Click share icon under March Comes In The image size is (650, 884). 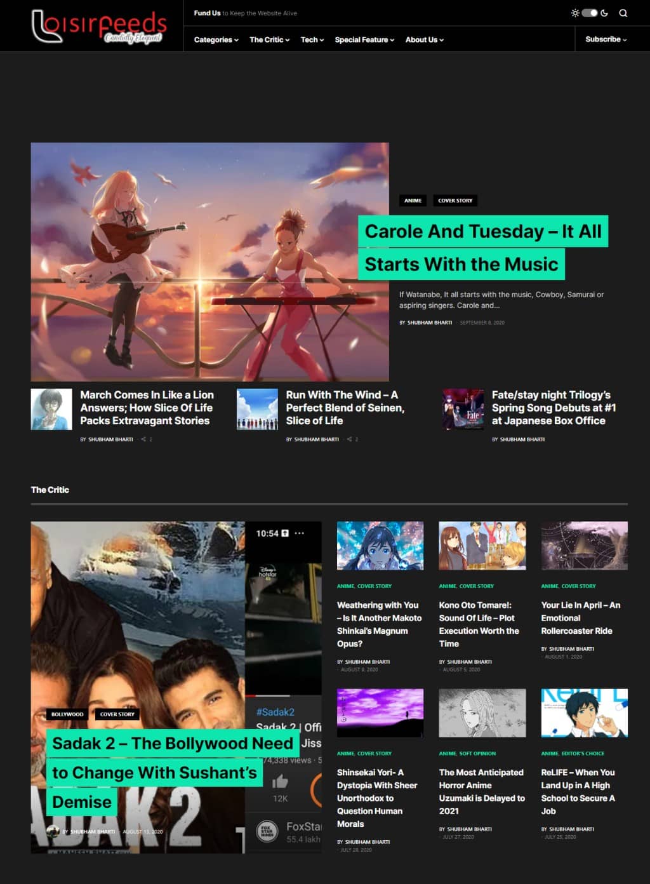click(x=144, y=439)
